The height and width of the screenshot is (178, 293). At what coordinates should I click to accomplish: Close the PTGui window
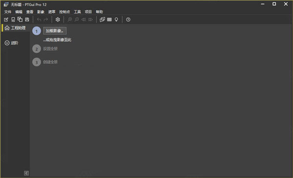(x=286, y=4)
